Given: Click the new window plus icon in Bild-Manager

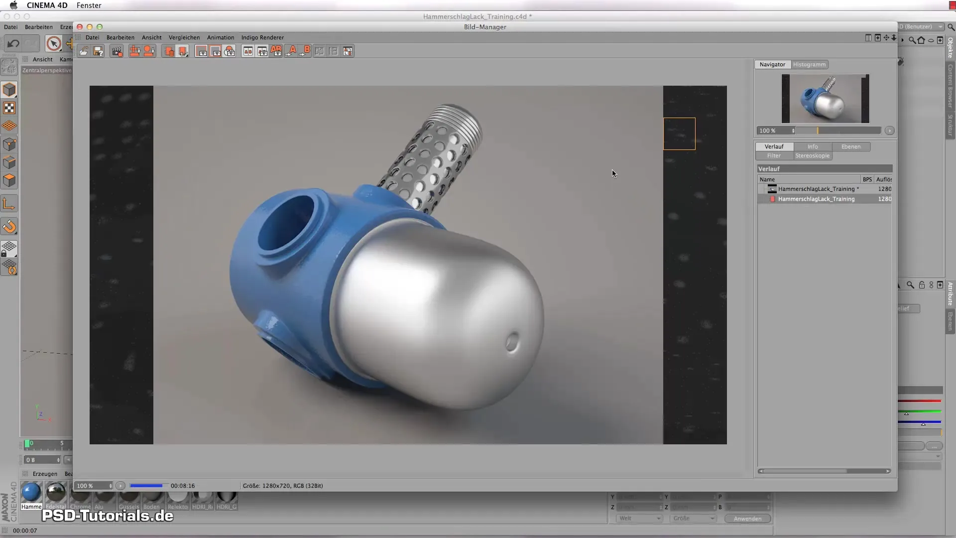Looking at the screenshot, I should click(x=878, y=38).
